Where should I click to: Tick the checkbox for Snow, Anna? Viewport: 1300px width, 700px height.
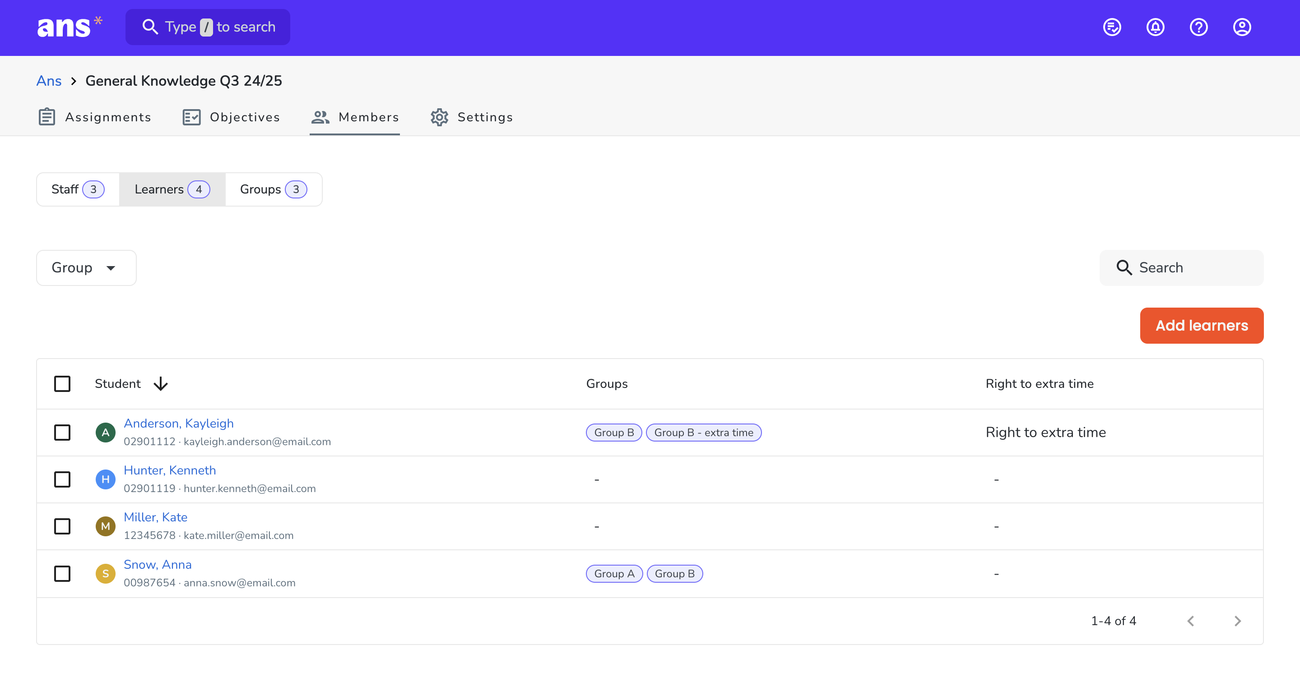[62, 573]
